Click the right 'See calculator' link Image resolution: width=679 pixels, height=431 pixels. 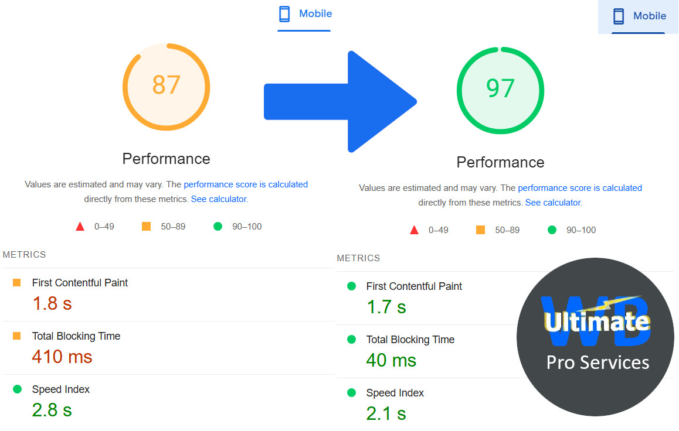coord(553,203)
